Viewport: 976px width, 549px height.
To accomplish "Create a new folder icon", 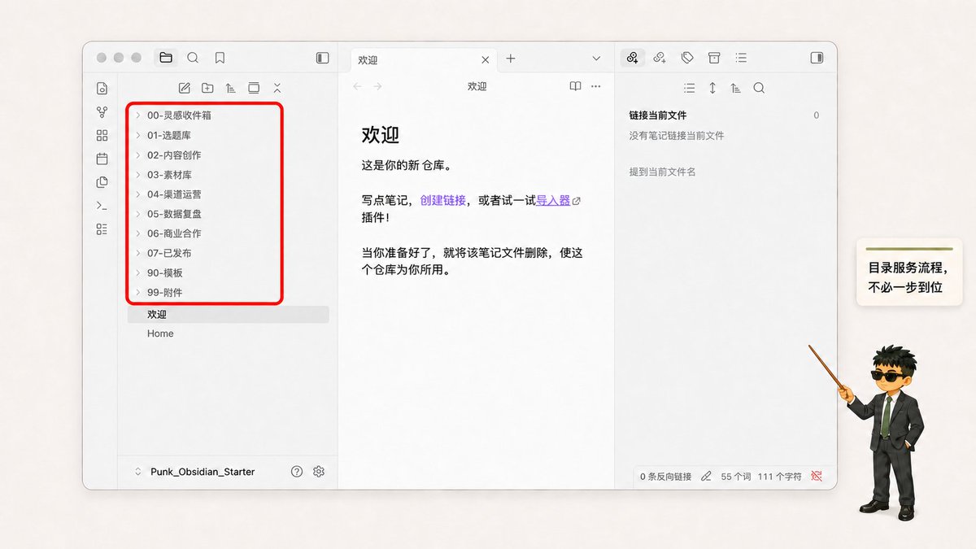I will click(x=207, y=88).
